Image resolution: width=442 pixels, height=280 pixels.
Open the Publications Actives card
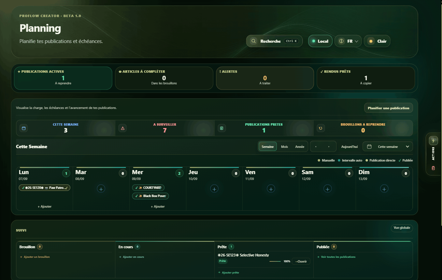pyautogui.click(x=63, y=78)
